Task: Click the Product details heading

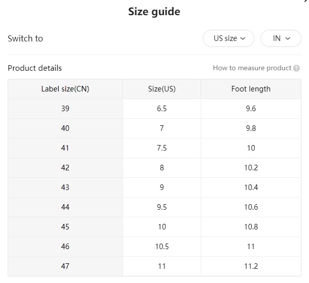Action: (x=35, y=68)
